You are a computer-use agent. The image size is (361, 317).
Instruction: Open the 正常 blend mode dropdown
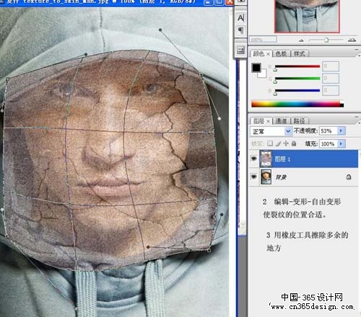[x=271, y=131]
